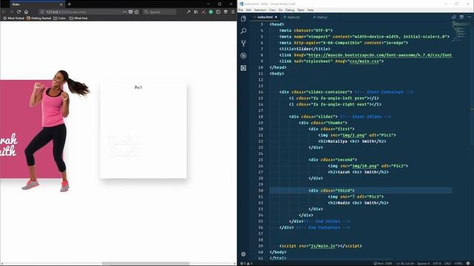Switch to the index.html editor tab
The width and height of the screenshot is (474, 266).
point(265,17)
